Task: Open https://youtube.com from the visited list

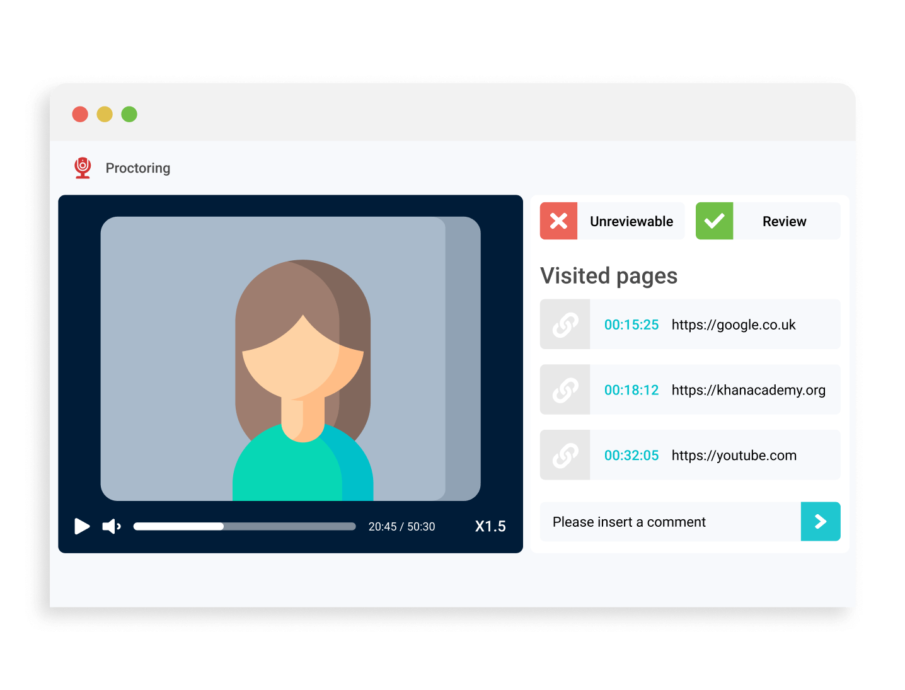Action: coord(733,455)
